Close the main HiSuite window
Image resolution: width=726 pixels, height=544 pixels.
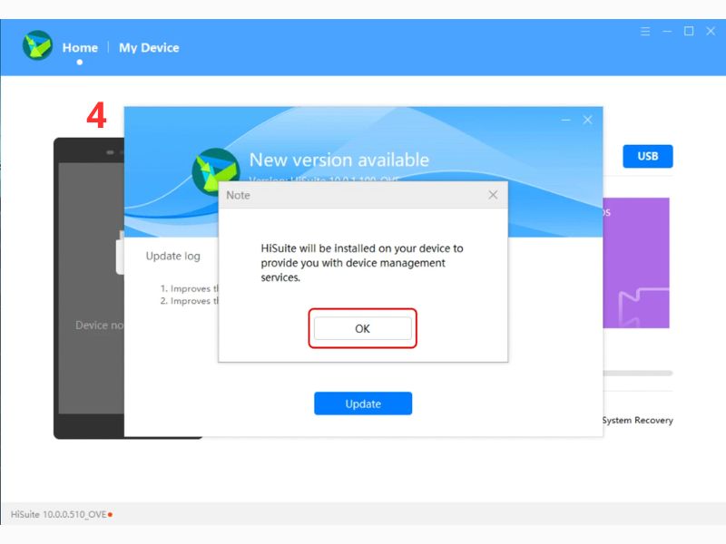(711, 31)
